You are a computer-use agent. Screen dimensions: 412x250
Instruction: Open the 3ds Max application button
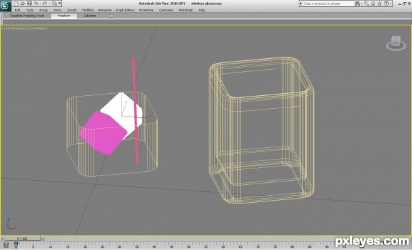tap(5, 5)
